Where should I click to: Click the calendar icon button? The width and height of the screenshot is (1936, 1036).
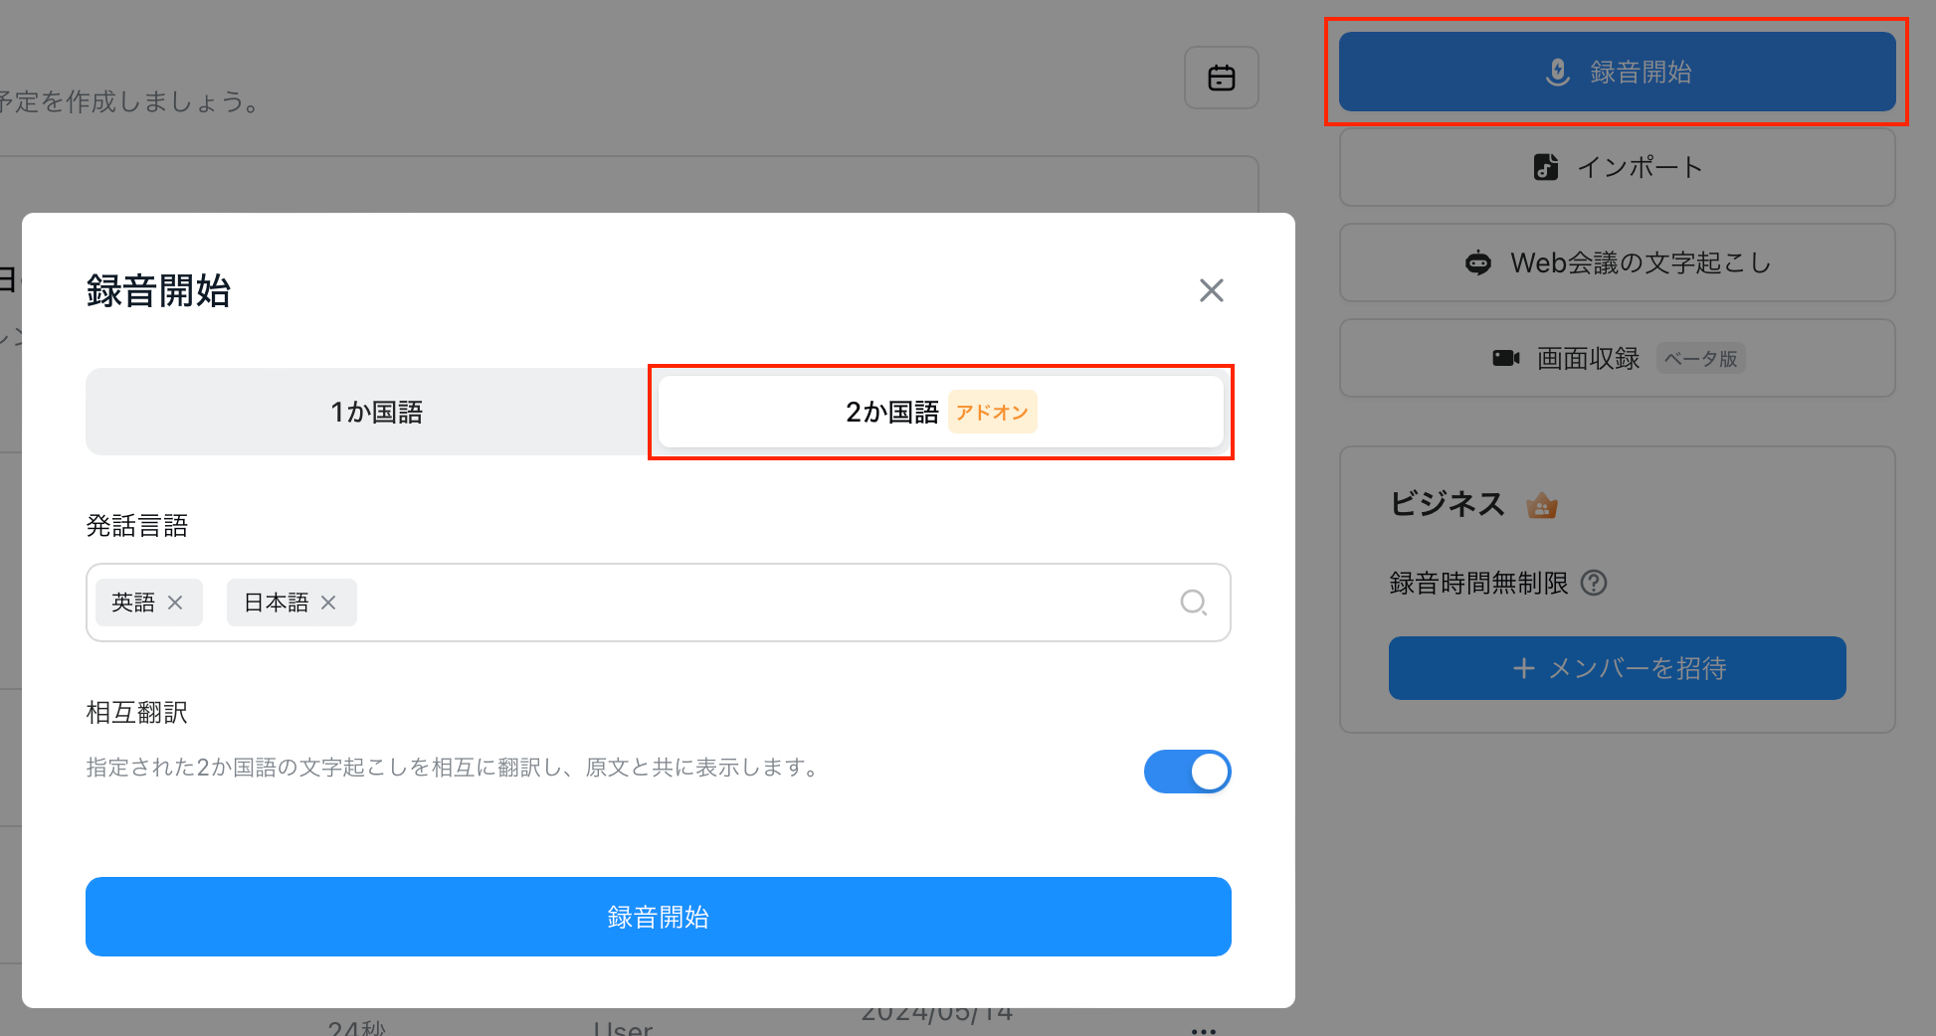coord(1221,78)
